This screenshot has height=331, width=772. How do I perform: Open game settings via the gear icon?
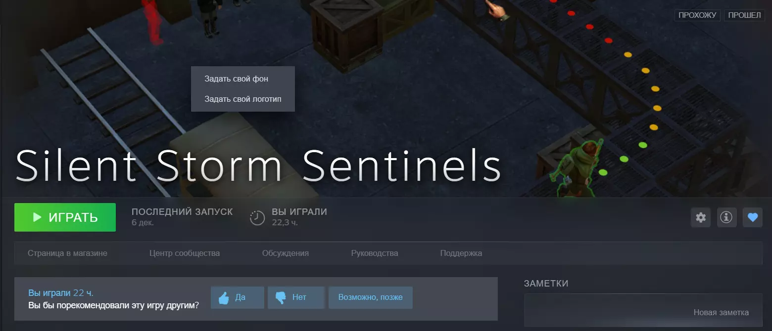click(x=701, y=217)
